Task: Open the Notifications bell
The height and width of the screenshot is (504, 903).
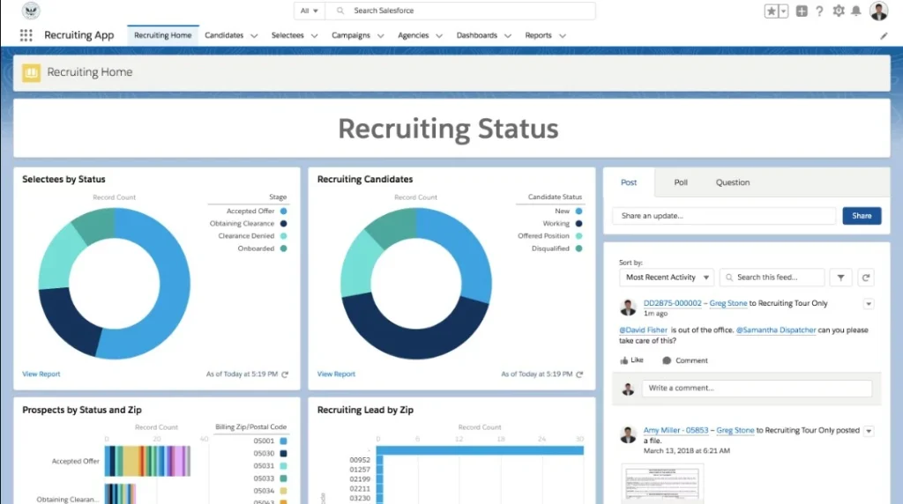Action: pyautogui.click(x=856, y=11)
